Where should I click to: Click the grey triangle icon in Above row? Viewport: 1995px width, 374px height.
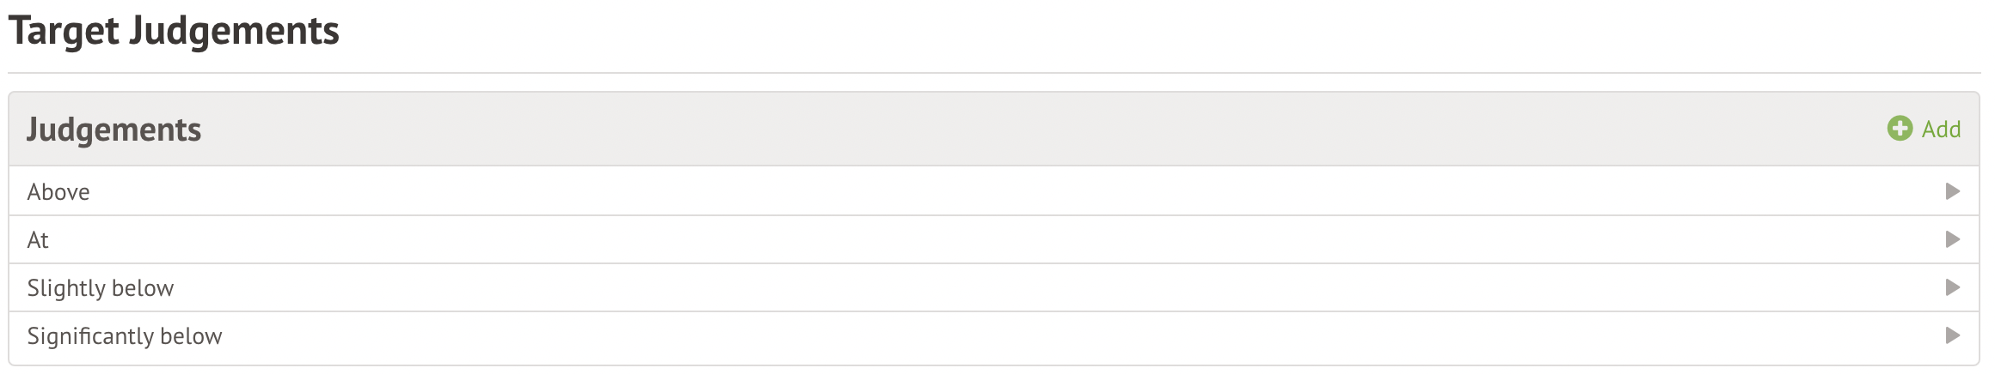pyautogui.click(x=1952, y=191)
